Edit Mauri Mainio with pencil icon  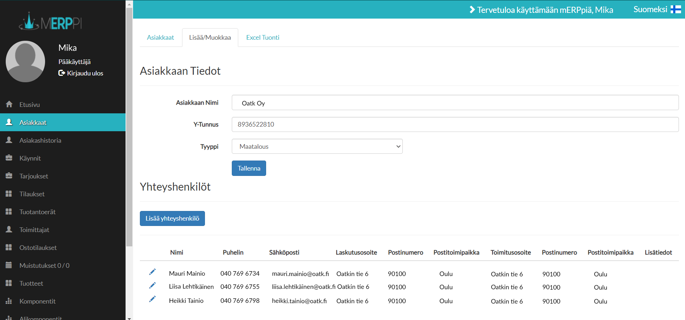pyautogui.click(x=152, y=272)
